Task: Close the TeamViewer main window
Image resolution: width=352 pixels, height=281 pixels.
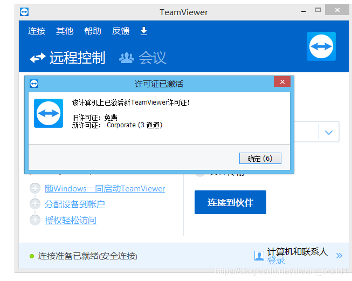Action: (337, 10)
